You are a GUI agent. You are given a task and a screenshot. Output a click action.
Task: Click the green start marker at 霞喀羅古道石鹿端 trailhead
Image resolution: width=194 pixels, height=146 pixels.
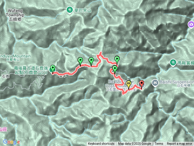point(53,68)
